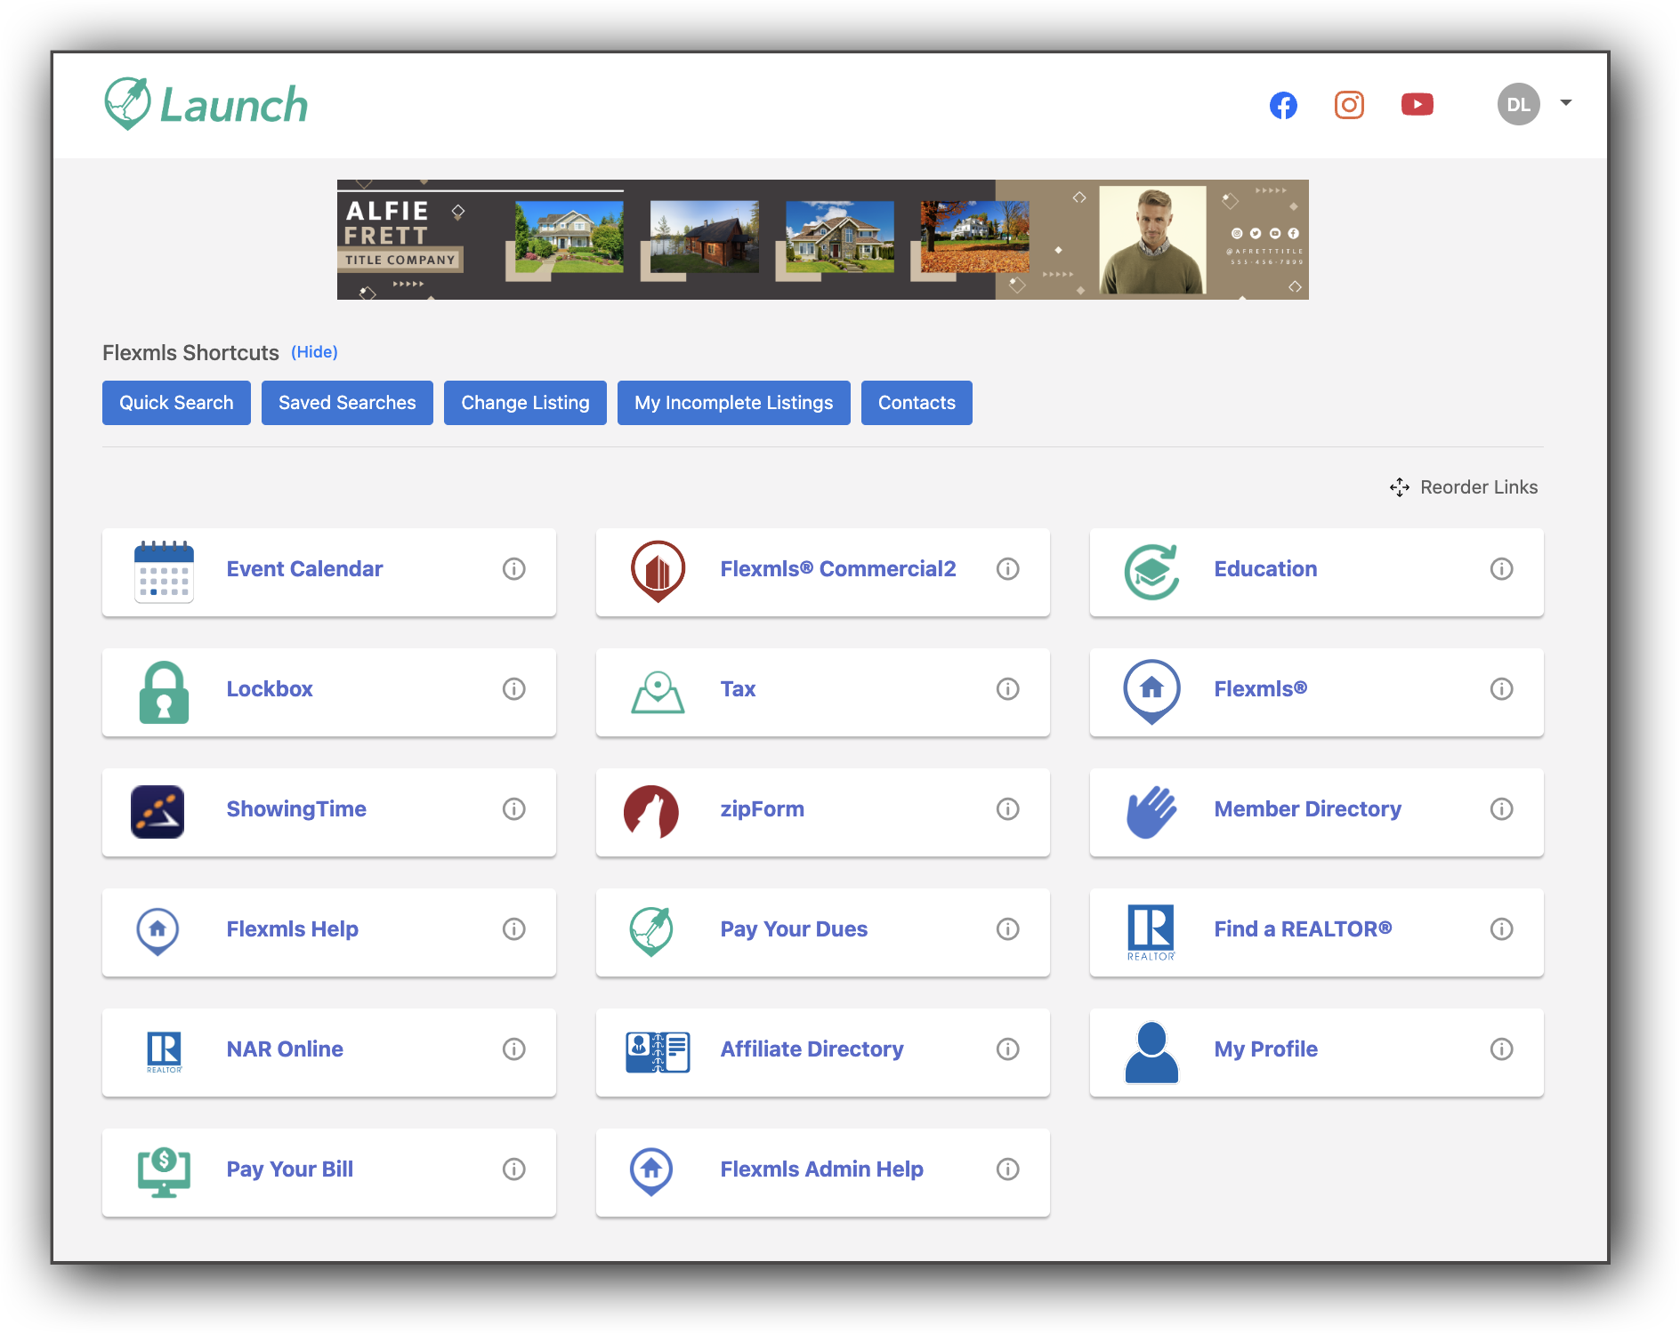Click the Event Calendar icon
The width and height of the screenshot is (1680, 1334).
[164, 572]
